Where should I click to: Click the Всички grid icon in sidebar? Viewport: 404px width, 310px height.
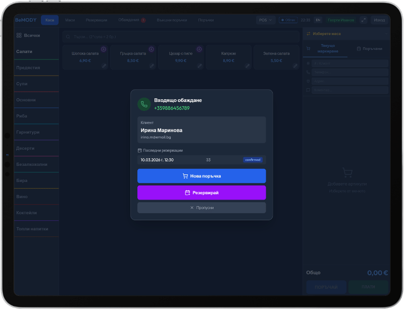click(19, 35)
